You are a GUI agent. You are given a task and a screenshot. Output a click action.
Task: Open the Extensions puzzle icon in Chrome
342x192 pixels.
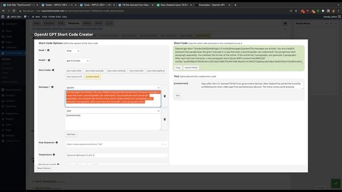323,11
